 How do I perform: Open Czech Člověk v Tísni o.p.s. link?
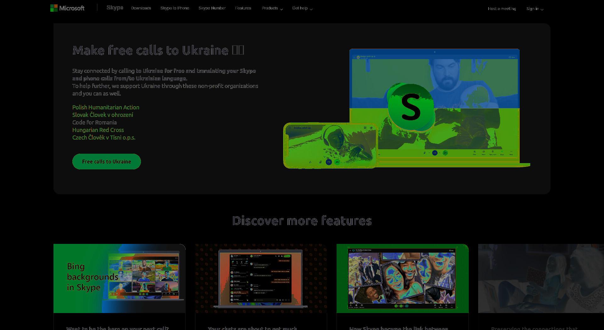click(x=104, y=137)
